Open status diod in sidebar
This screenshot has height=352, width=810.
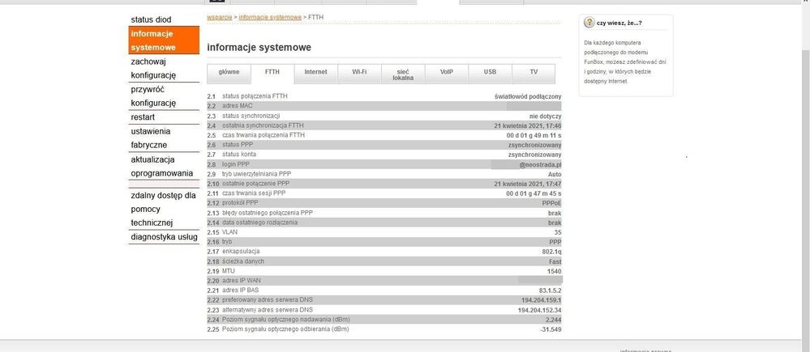pyautogui.click(x=152, y=19)
